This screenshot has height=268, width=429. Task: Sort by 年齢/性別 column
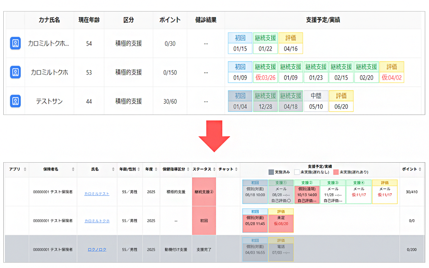139,169
